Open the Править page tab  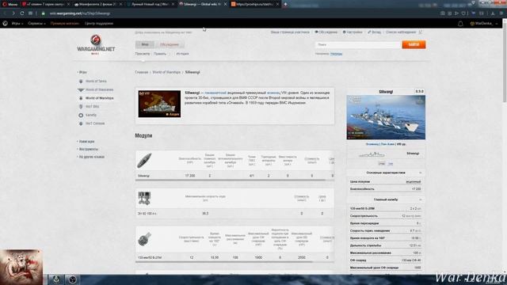tap(160, 54)
